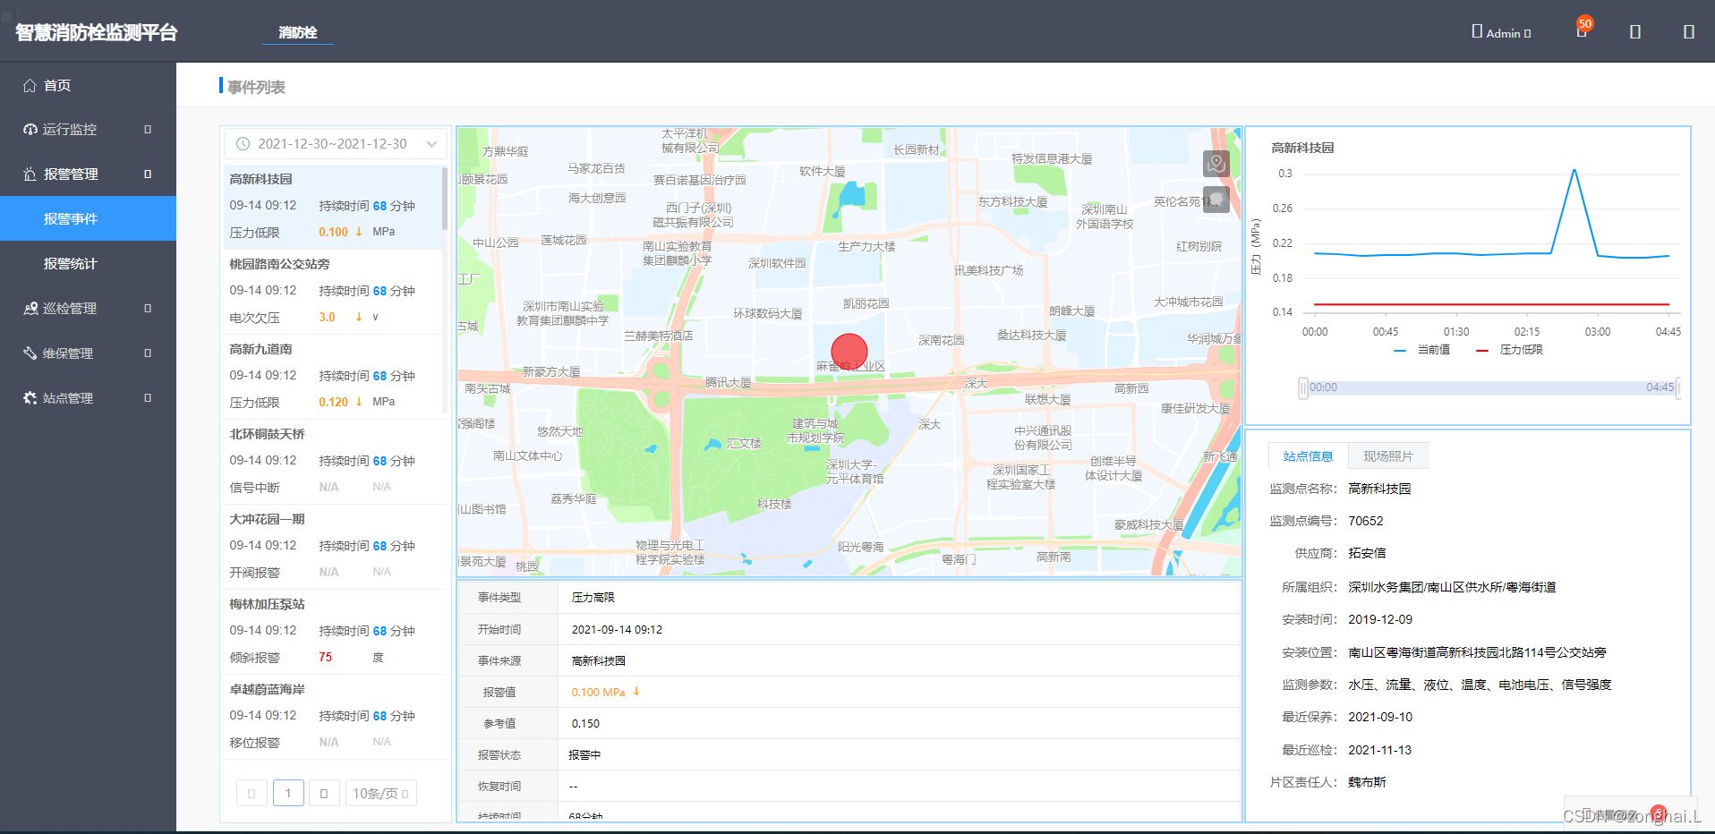
Task: Click the reference value 0.150
Action: 585,724
